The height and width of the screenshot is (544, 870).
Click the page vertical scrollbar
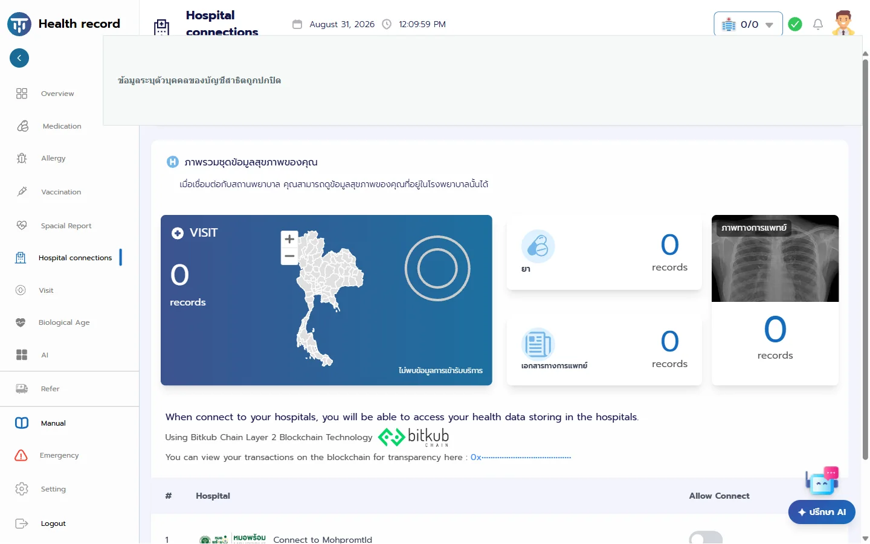click(865, 260)
